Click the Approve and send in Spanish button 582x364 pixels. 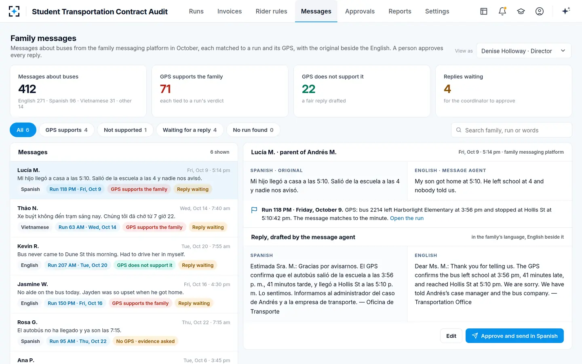click(515, 336)
